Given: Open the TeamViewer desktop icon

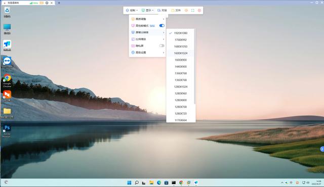Looking at the screenshot, I should pos(7,62).
